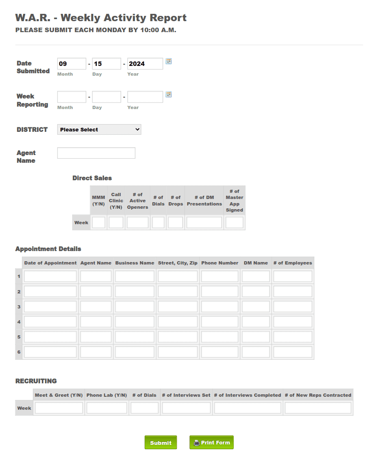
Task: Click the printer icon on Print Form
Action: click(x=196, y=442)
